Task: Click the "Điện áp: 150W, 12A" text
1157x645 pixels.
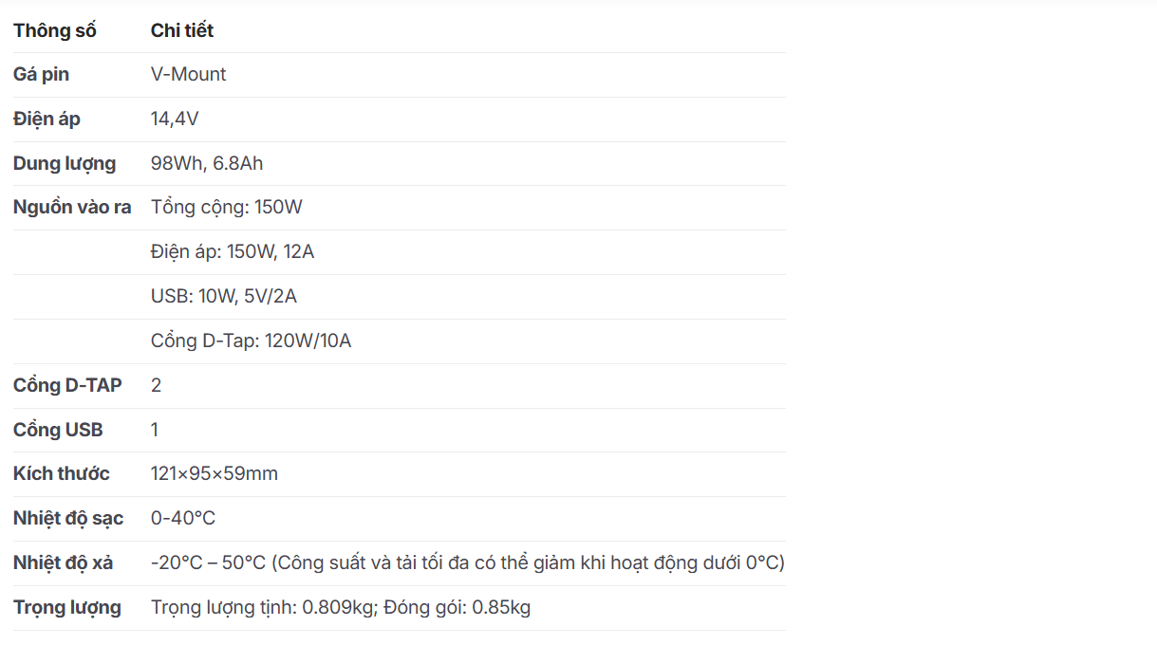Action: tap(233, 251)
